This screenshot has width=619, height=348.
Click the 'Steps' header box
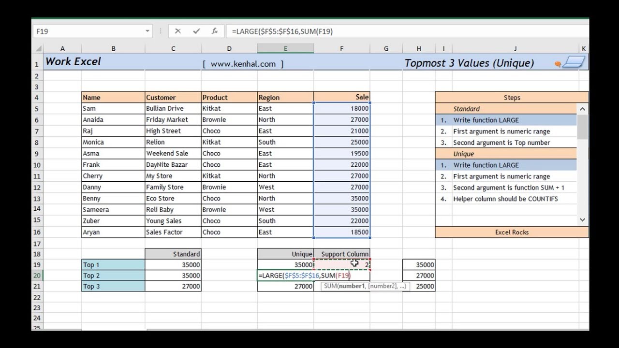click(512, 98)
